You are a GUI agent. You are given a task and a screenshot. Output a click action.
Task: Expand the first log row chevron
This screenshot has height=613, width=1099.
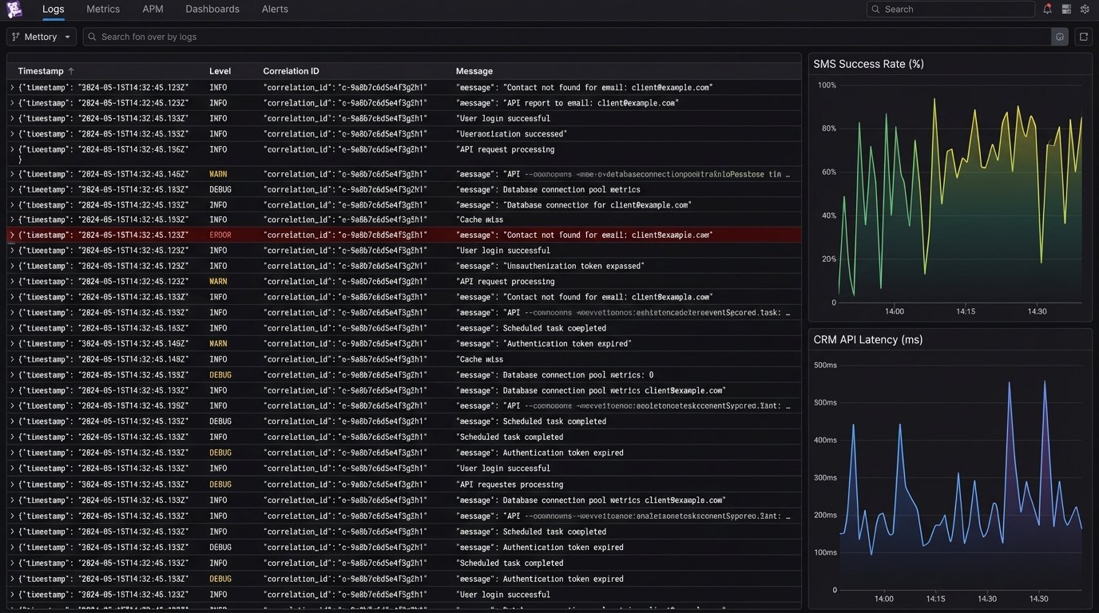tap(12, 88)
